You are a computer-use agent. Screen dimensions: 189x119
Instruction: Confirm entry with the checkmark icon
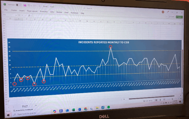point(26,15)
